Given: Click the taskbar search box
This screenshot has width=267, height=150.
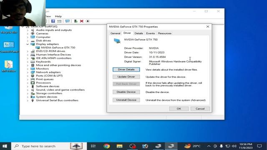Looking at the screenshot, I should coord(49,146).
